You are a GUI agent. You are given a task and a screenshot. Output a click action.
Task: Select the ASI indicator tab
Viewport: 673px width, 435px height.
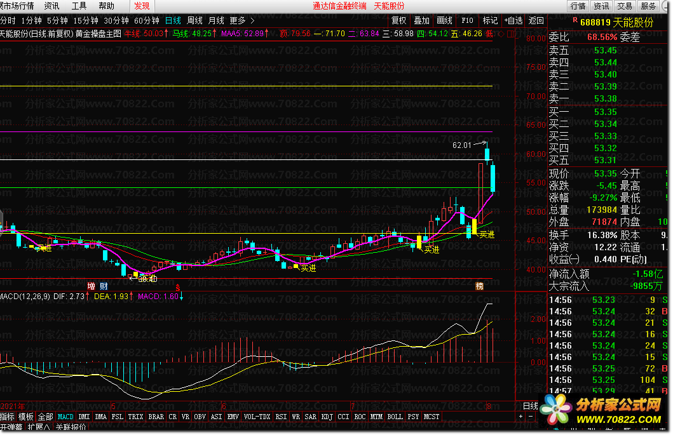tap(216, 417)
